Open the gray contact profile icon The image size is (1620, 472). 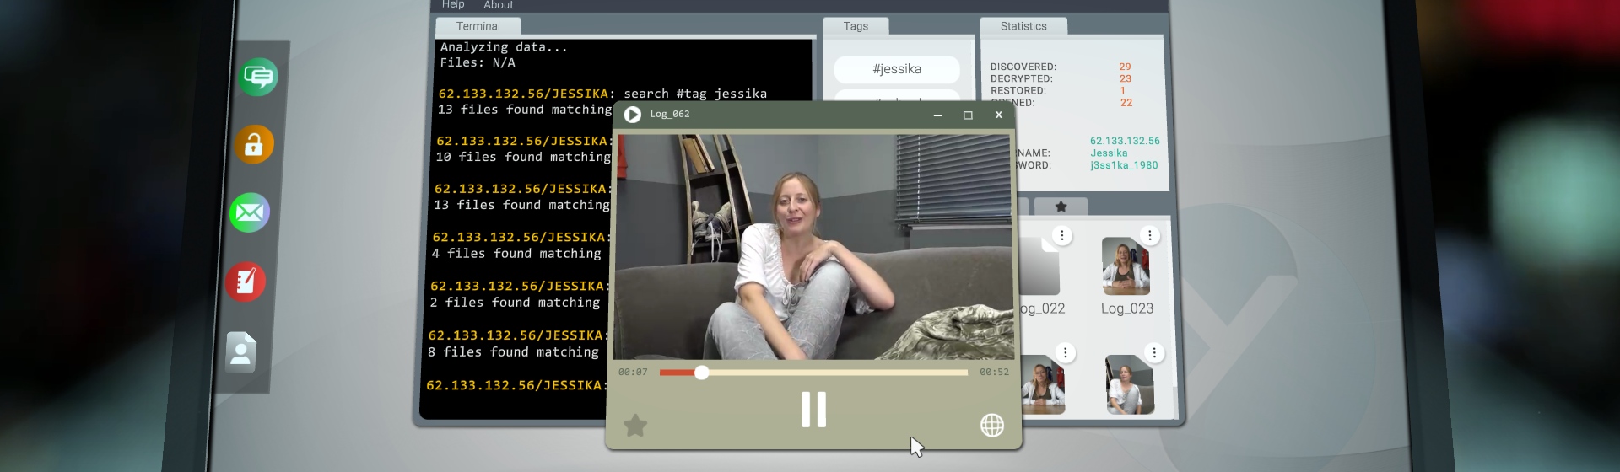(x=241, y=351)
